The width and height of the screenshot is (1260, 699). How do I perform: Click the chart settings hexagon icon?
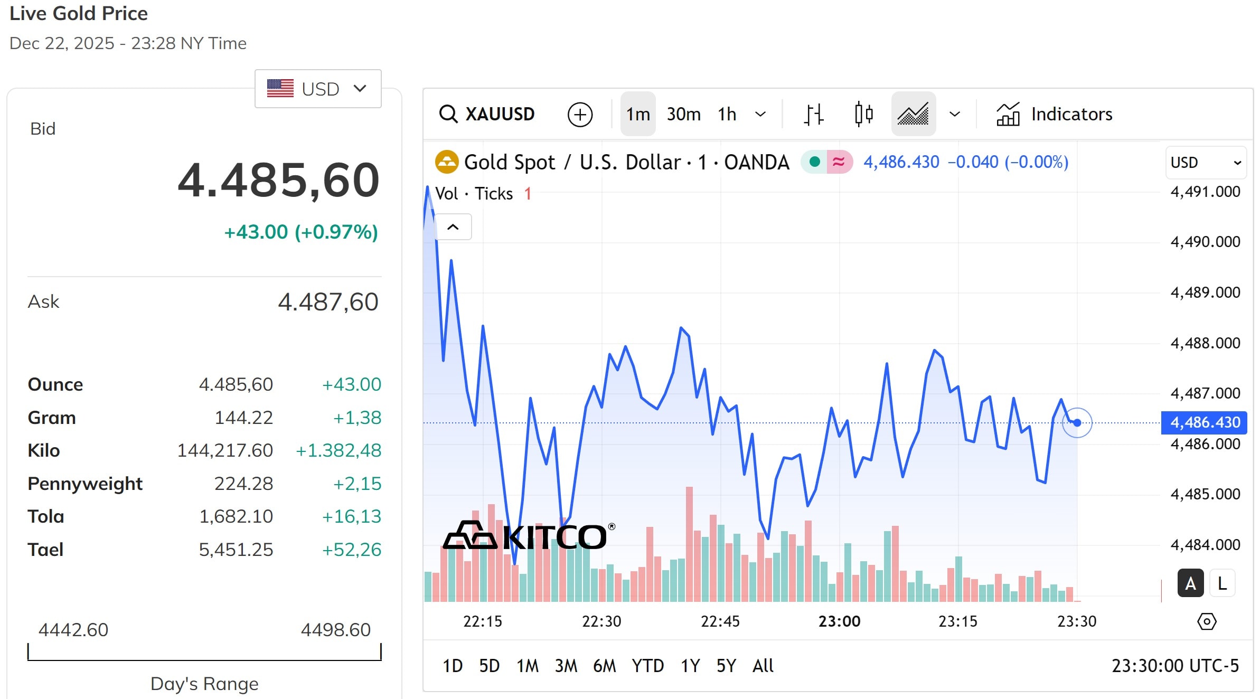pos(1206,621)
